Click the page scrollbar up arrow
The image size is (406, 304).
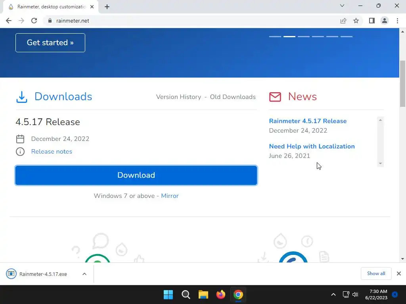point(402,32)
